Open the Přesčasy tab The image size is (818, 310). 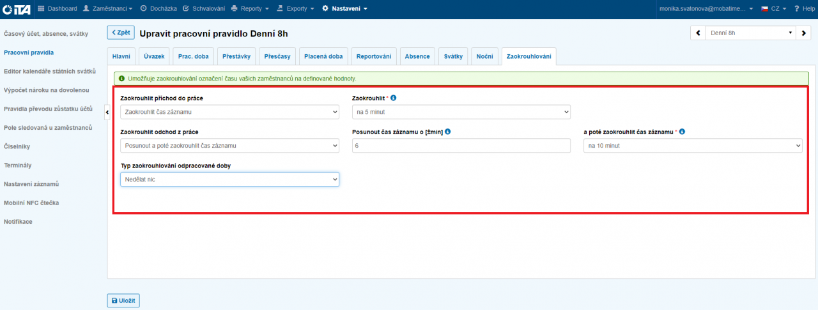pyautogui.click(x=277, y=57)
